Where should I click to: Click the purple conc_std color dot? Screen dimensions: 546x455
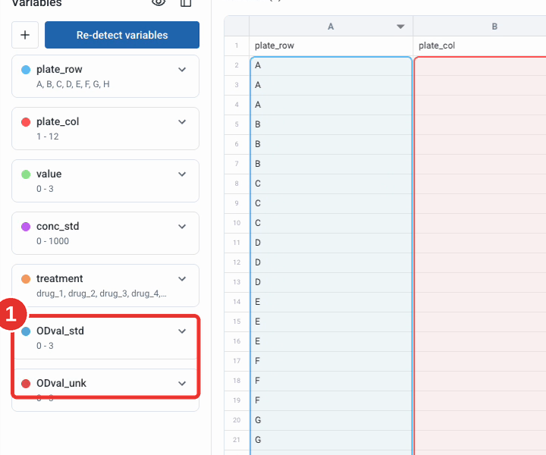pos(26,227)
